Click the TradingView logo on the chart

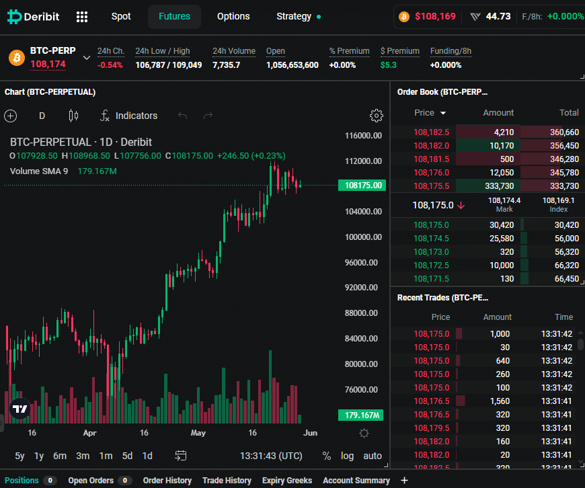pos(19,409)
